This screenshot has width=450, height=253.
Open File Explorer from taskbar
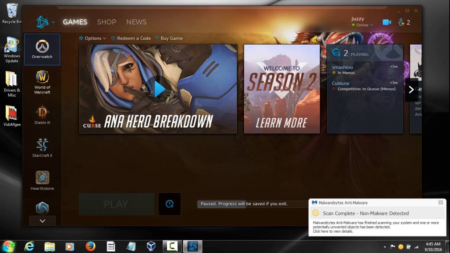[x=50, y=246]
